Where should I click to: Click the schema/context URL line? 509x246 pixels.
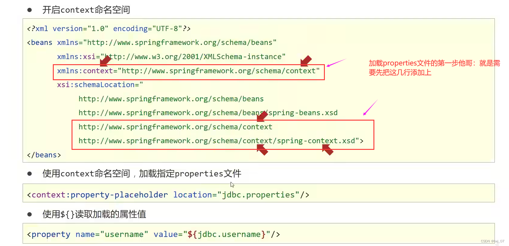click(x=175, y=127)
